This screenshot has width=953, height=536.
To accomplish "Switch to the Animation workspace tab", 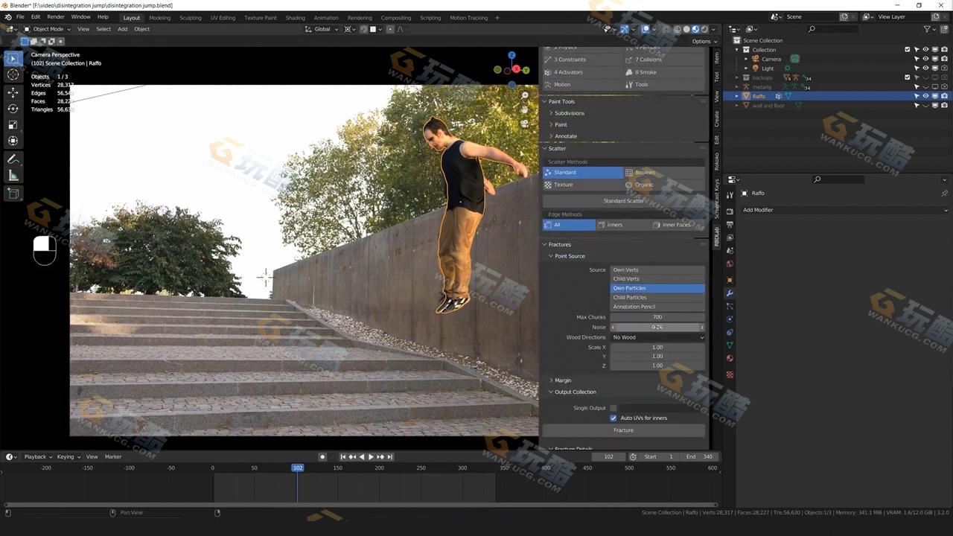I will [x=325, y=18].
